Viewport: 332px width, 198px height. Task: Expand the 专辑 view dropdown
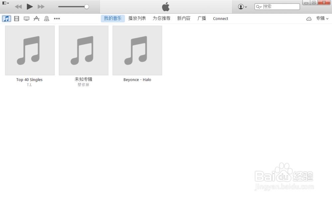pyautogui.click(x=322, y=18)
